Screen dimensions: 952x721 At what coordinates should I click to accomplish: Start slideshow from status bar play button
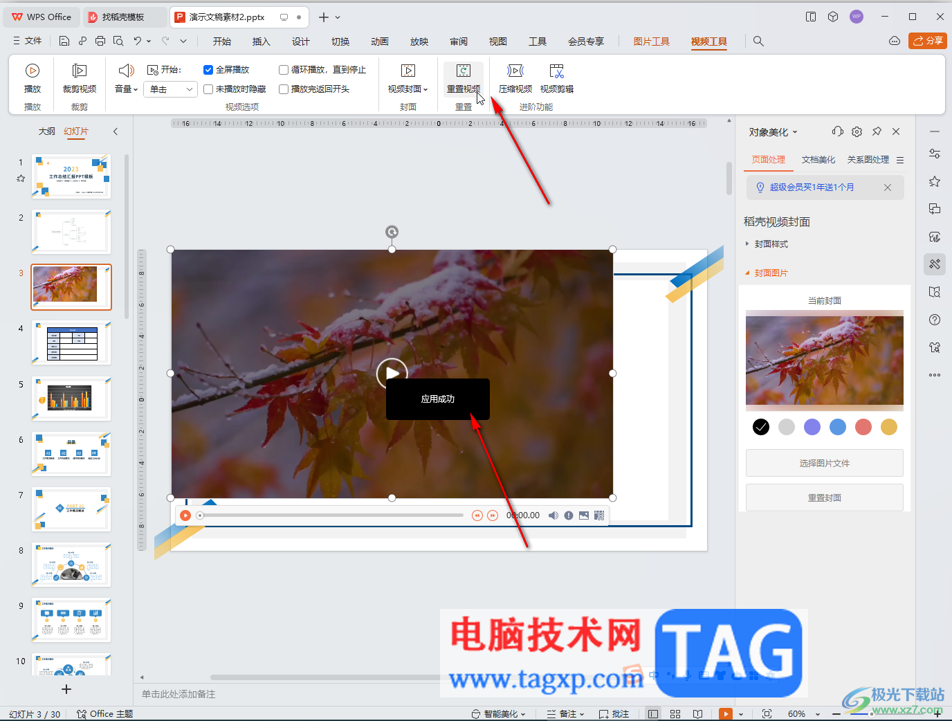[726, 714]
